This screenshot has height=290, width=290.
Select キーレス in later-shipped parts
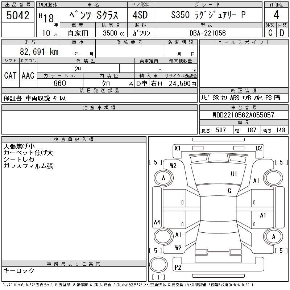click(59, 98)
